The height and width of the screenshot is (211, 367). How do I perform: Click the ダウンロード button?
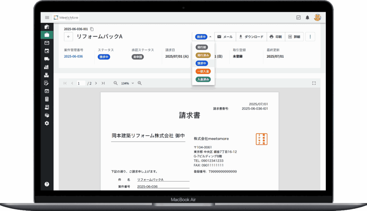click(251, 37)
